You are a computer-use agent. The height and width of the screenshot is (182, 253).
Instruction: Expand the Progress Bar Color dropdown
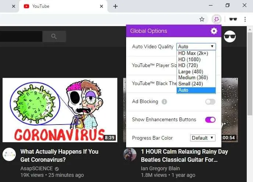(203, 138)
